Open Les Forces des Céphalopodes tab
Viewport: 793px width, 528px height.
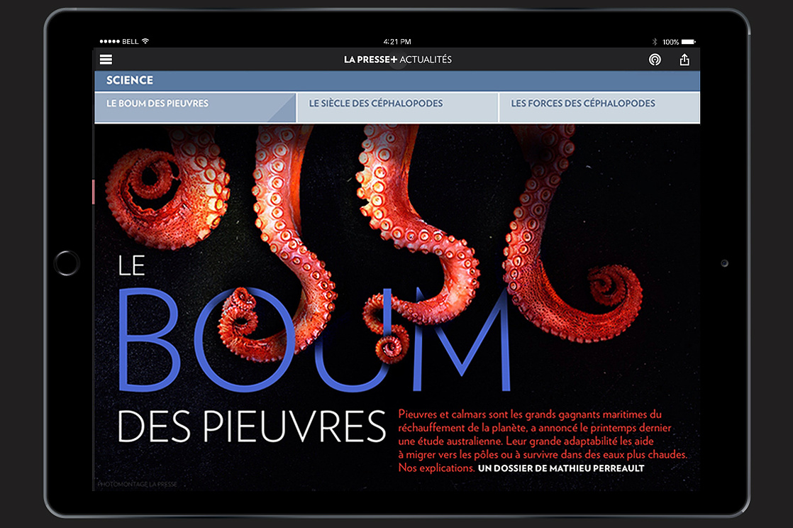click(x=599, y=107)
